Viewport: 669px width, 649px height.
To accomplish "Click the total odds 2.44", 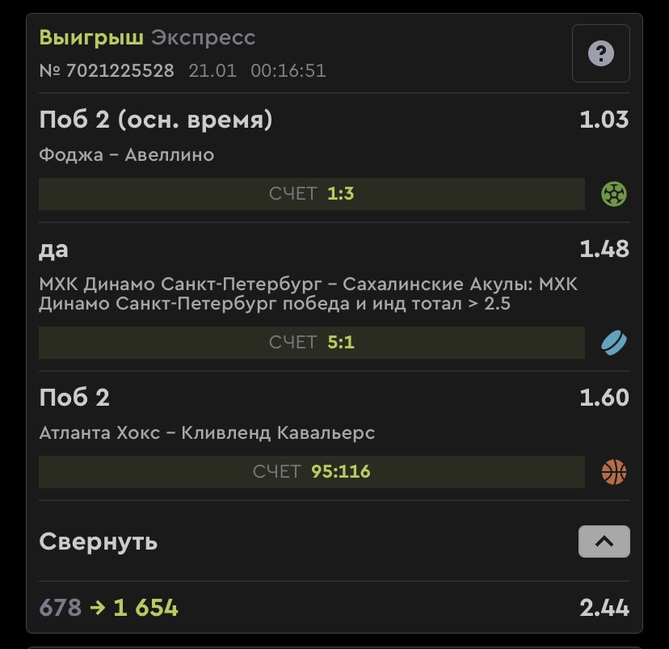I will pos(604,608).
